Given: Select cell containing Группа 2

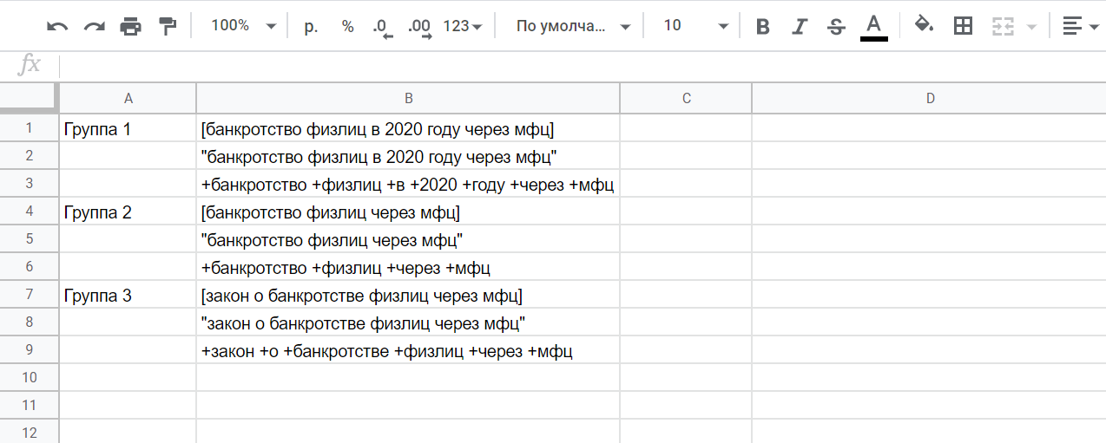Looking at the screenshot, I should coord(128,212).
